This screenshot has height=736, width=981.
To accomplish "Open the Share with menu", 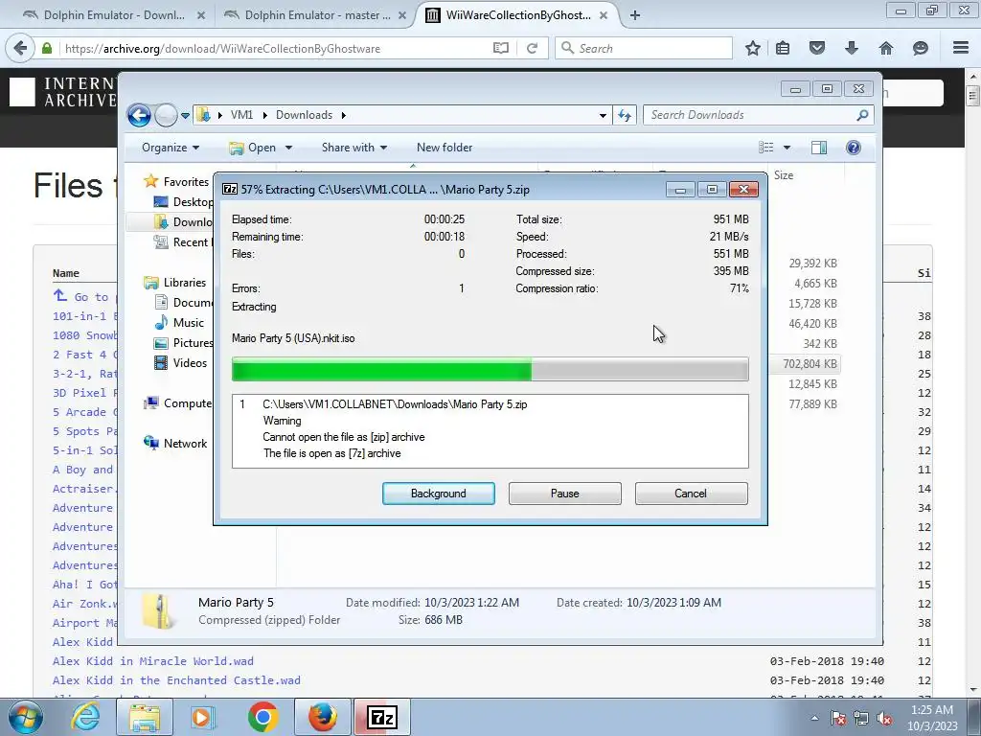I will click(354, 148).
